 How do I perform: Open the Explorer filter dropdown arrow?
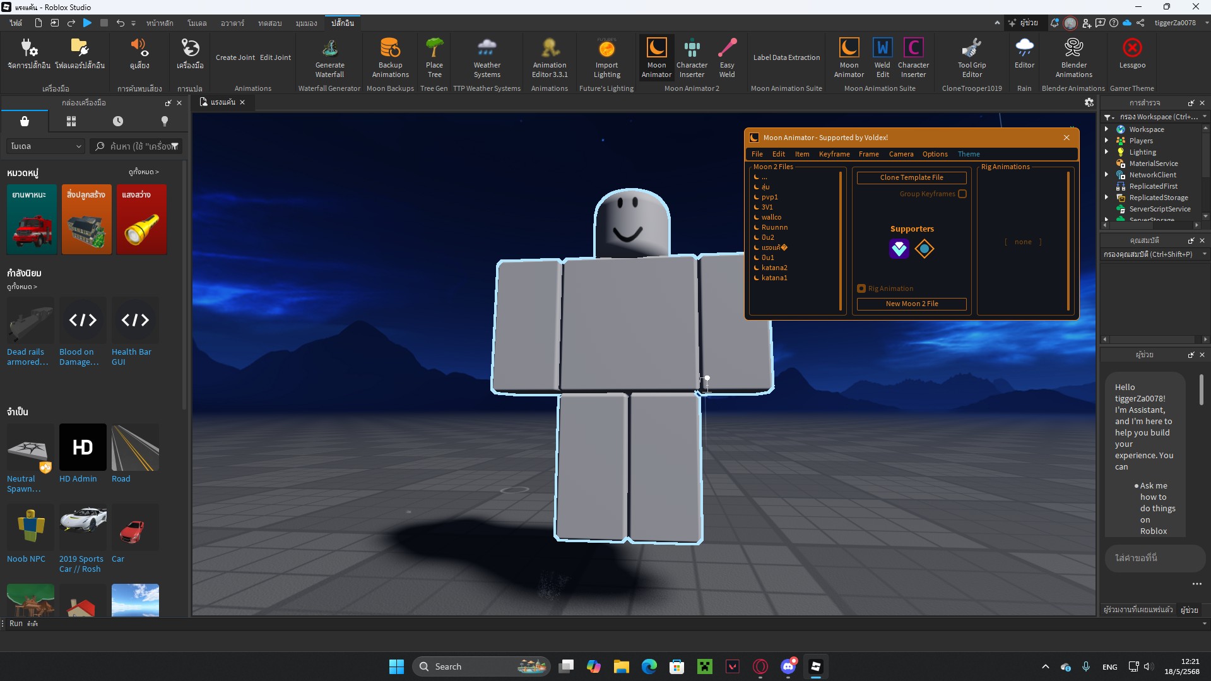pyautogui.click(x=1205, y=117)
